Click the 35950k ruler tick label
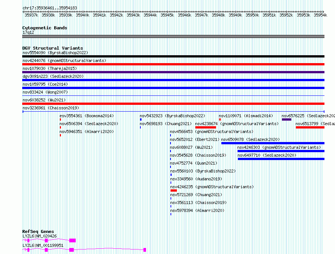The width and height of the screenshot is (335, 254). pos(252,15)
